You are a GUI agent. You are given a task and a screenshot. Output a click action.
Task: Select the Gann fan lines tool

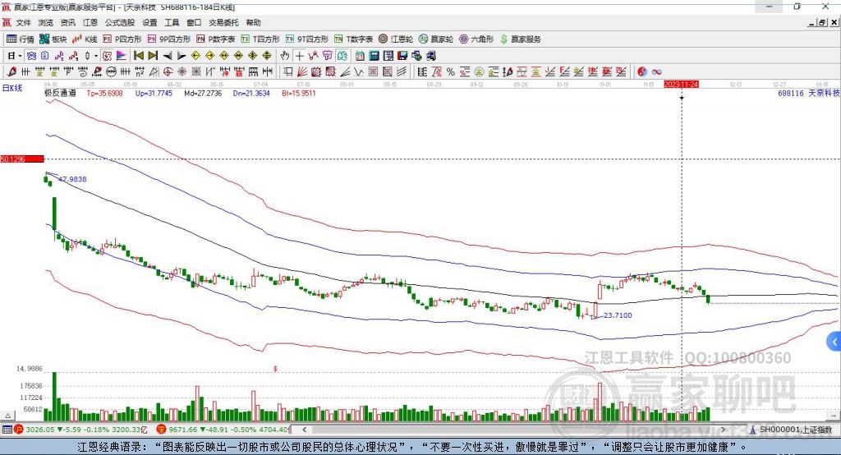[x=303, y=71]
